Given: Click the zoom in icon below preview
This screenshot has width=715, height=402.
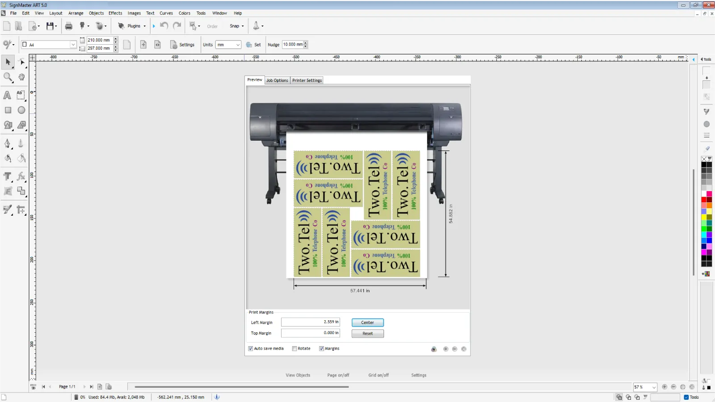Looking at the screenshot, I should click(x=446, y=349).
